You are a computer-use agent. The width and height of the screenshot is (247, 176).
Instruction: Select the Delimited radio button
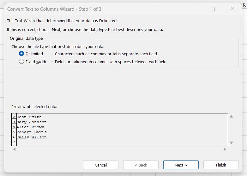point(22,54)
